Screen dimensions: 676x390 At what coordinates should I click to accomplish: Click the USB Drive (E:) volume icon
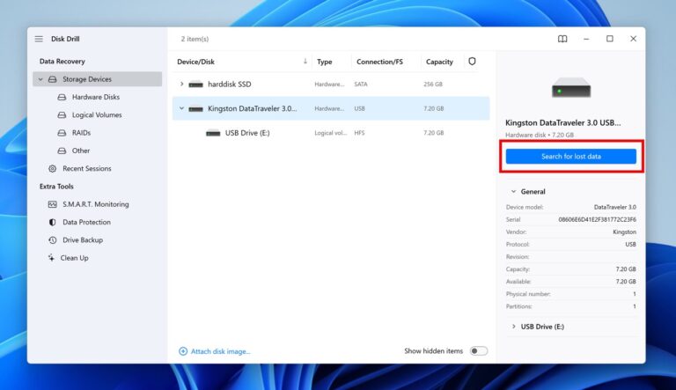[213, 133]
